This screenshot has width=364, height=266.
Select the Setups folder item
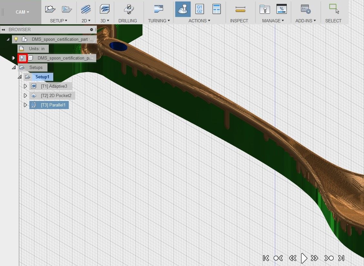[36, 67]
